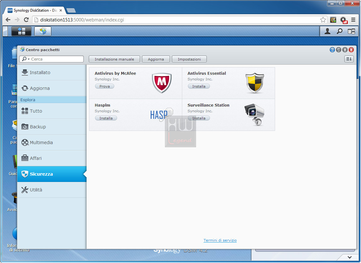Select the Sicurezza category
Image resolution: width=361 pixels, height=263 pixels.
pyautogui.click(x=52, y=174)
